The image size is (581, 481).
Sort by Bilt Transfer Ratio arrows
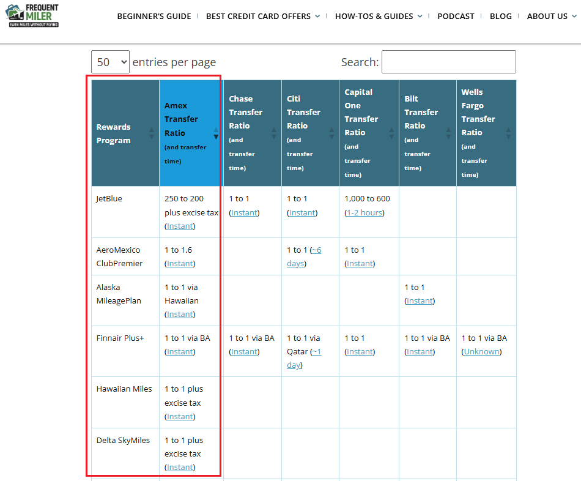coord(449,133)
